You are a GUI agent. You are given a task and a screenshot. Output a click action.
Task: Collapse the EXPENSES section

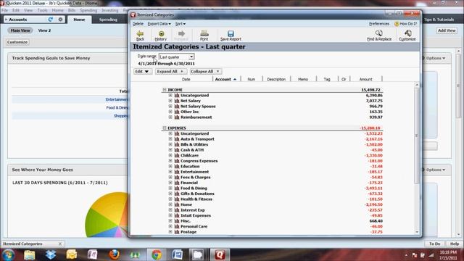pyautogui.click(x=165, y=128)
